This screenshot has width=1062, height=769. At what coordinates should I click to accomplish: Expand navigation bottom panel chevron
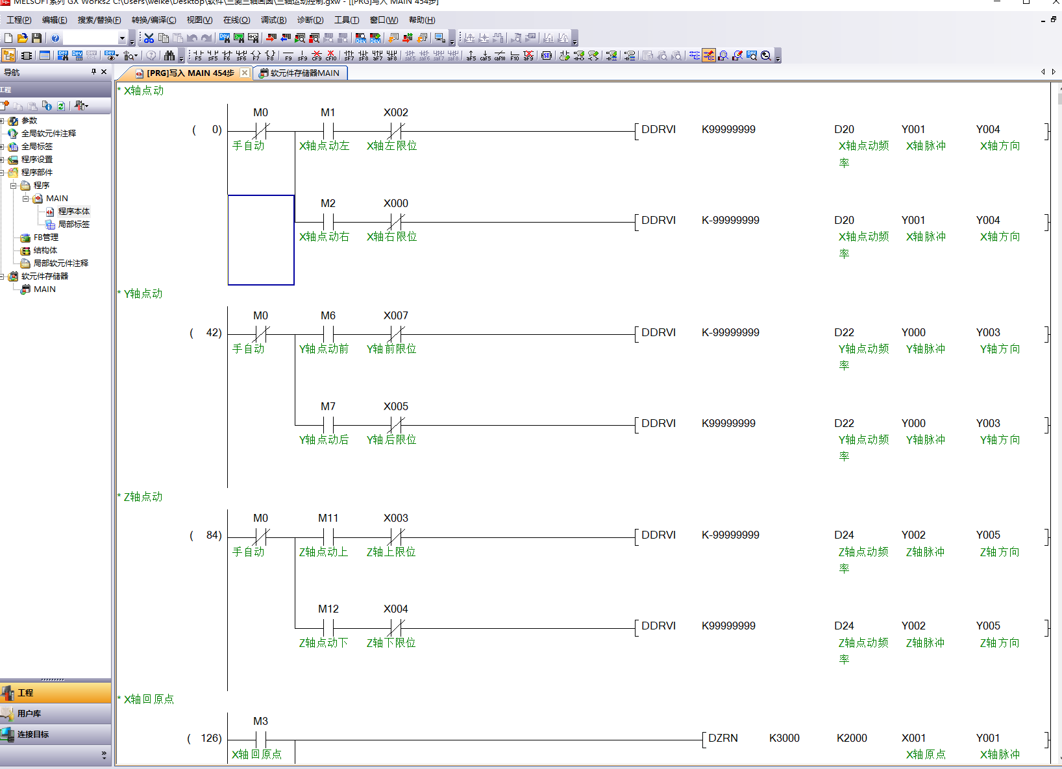click(x=104, y=755)
